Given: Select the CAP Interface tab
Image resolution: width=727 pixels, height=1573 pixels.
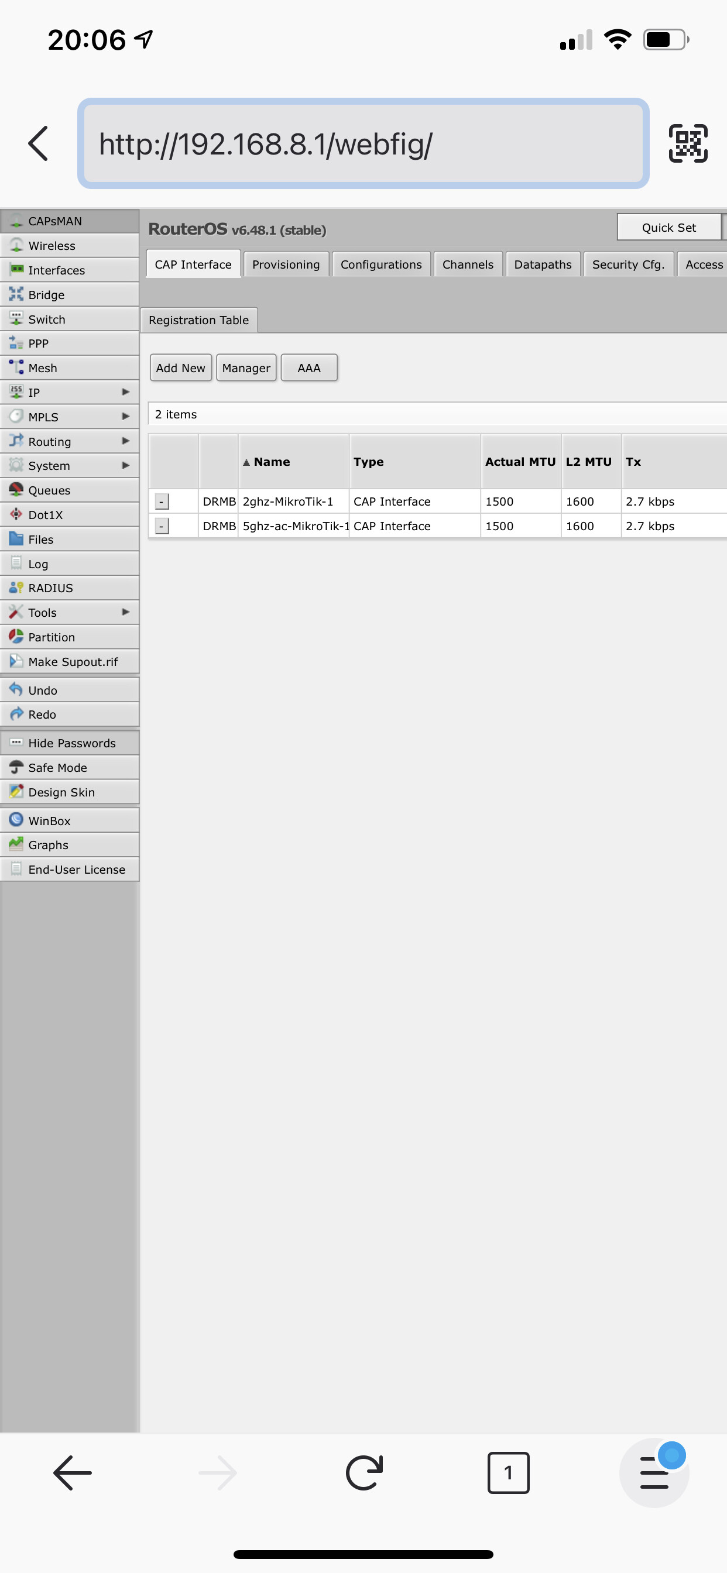Looking at the screenshot, I should click(x=193, y=265).
